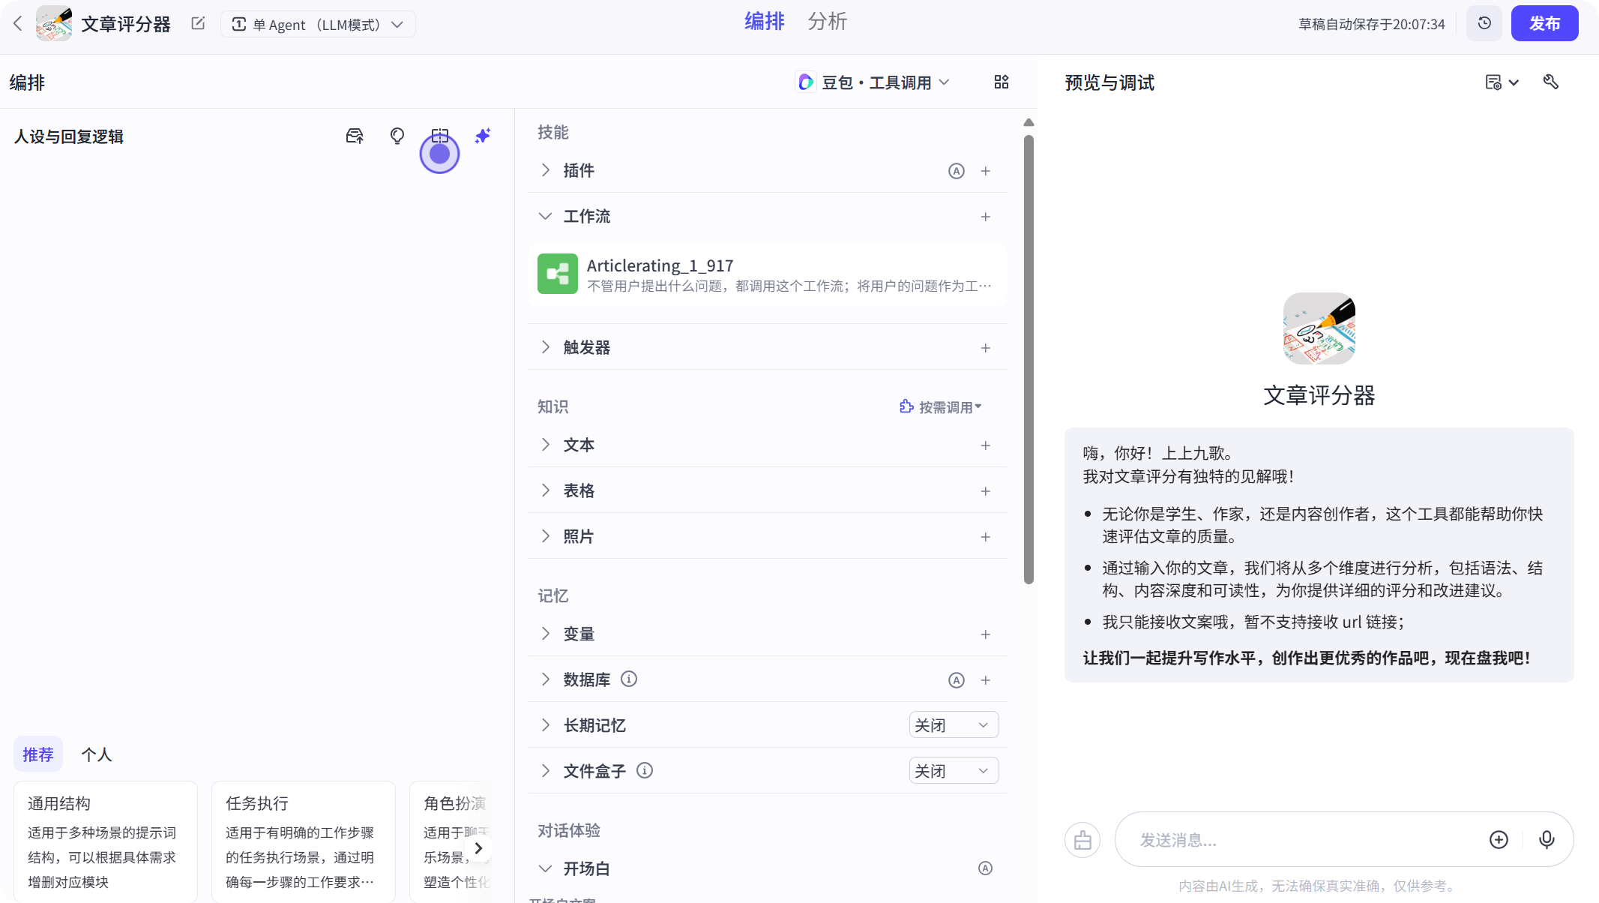Click the AI optimize sparkle icon
Viewport: 1599px width, 903px height.
pos(483,136)
